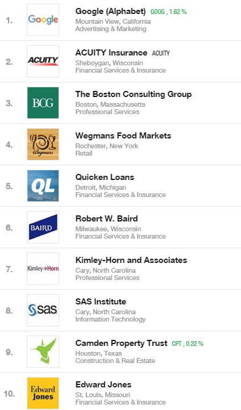Select the Kimley-Horn logo
Viewport: 241px width, 410px height.
pyautogui.click(x=43, y=268)
